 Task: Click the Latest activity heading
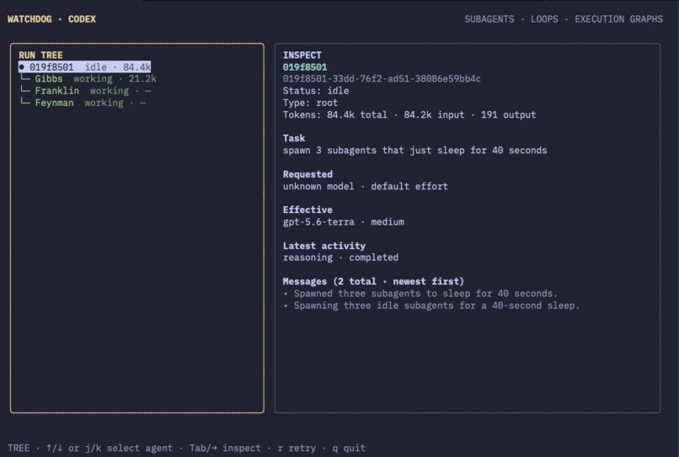[323, 246]
